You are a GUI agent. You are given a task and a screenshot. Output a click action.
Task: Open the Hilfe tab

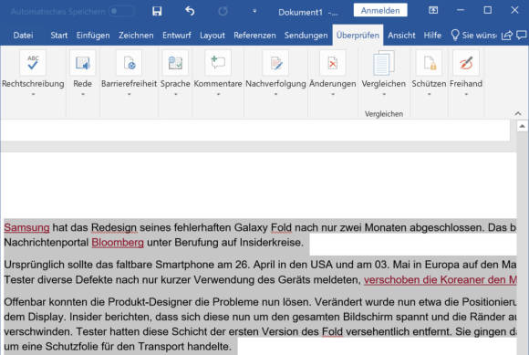point(432,35)
